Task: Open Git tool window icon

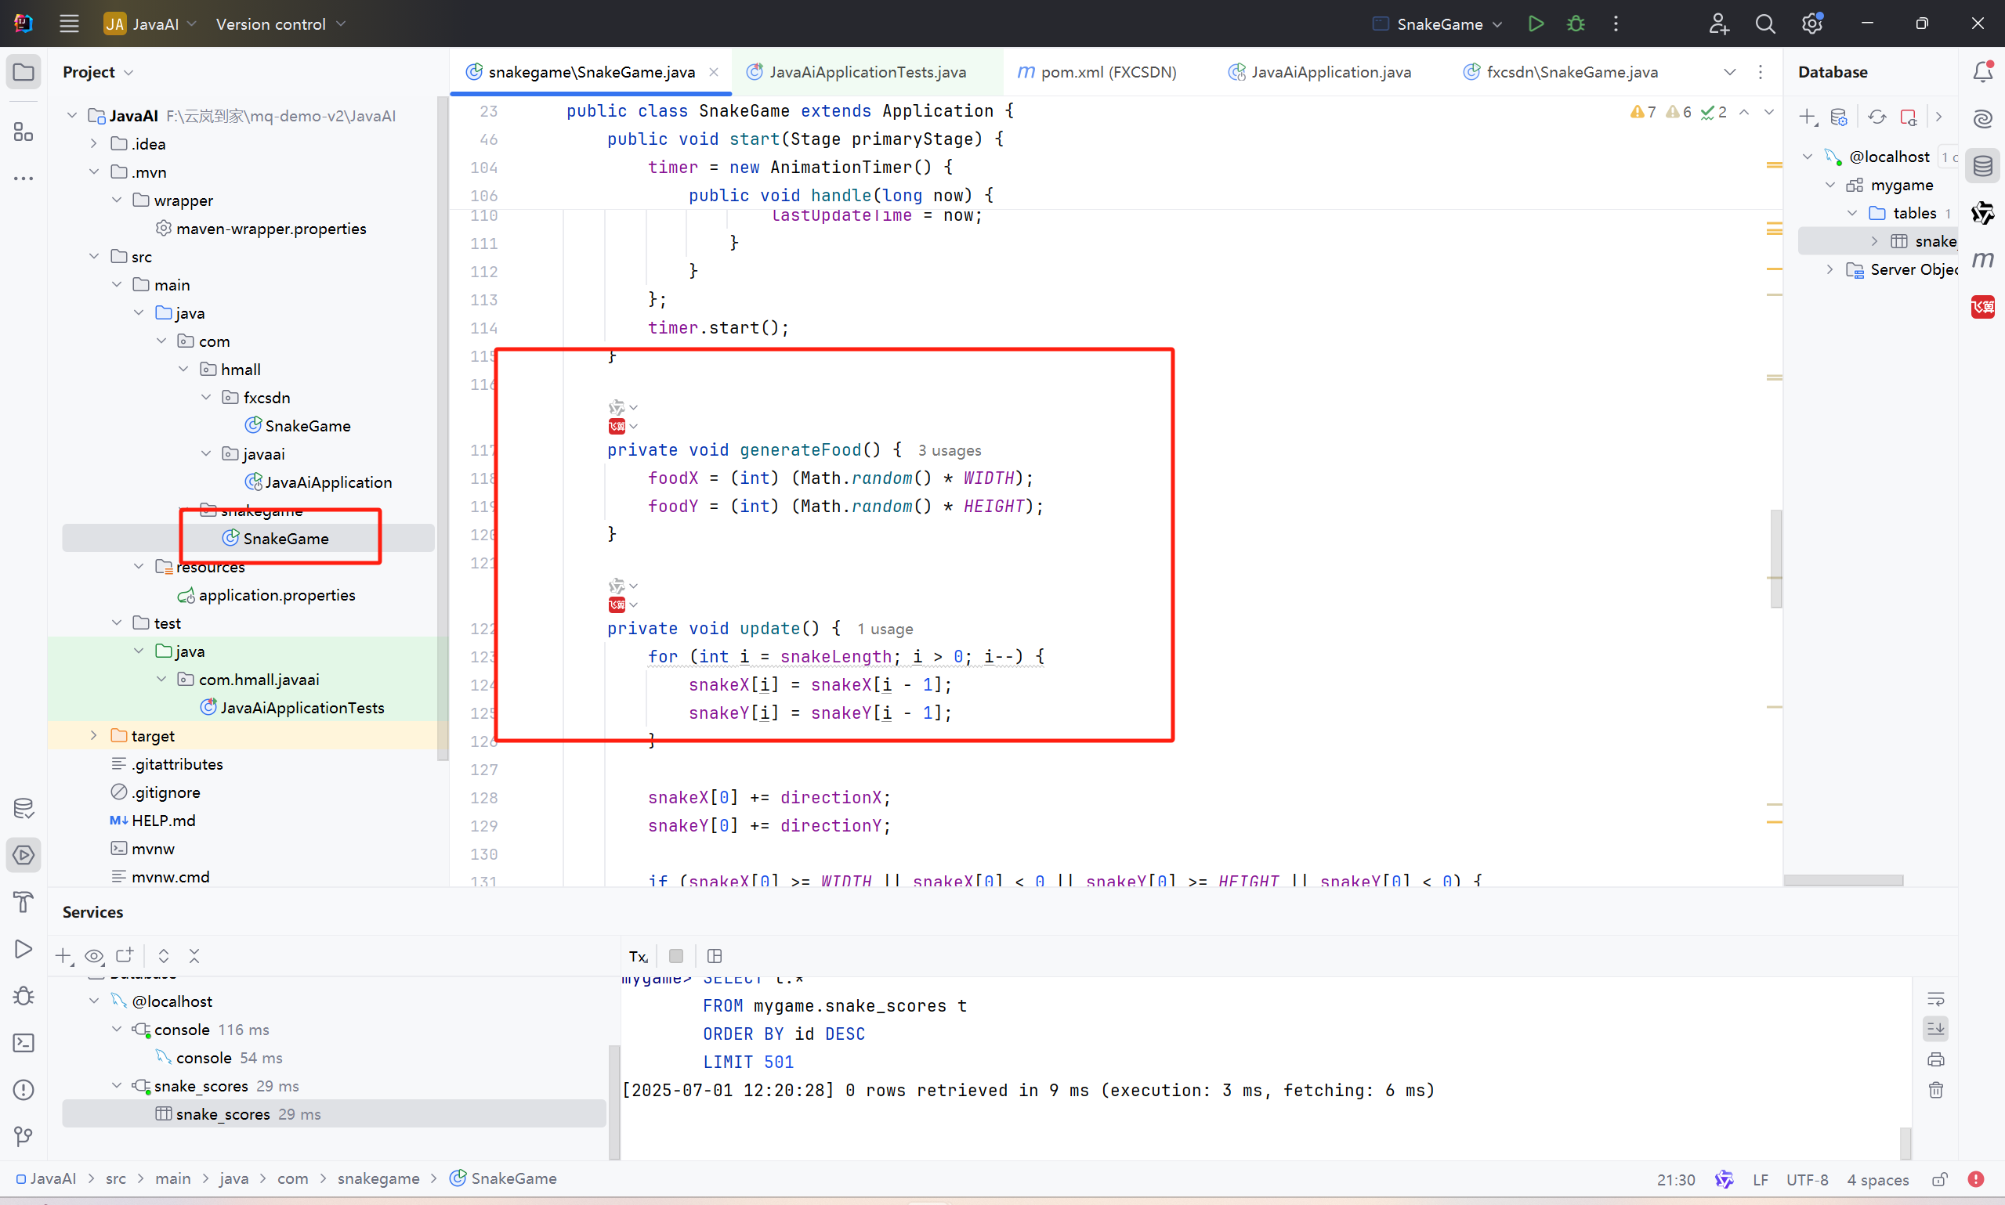Action: 24,1136
